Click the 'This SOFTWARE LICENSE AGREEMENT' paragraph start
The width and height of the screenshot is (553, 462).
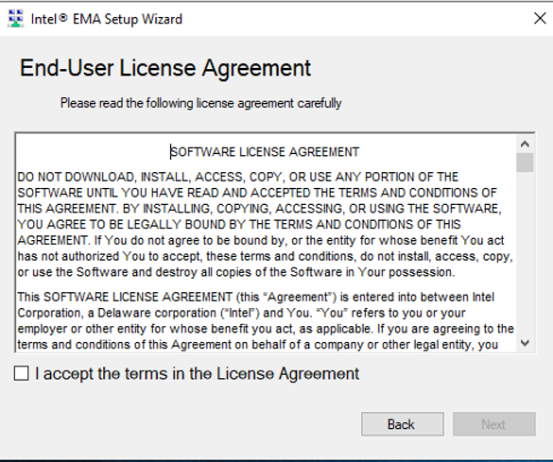[125, 297]
